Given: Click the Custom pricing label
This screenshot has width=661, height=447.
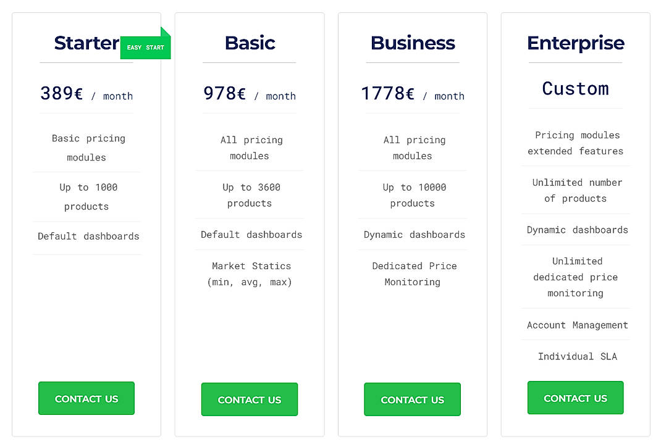Looking at the screenshot, I should click(575, 89).
